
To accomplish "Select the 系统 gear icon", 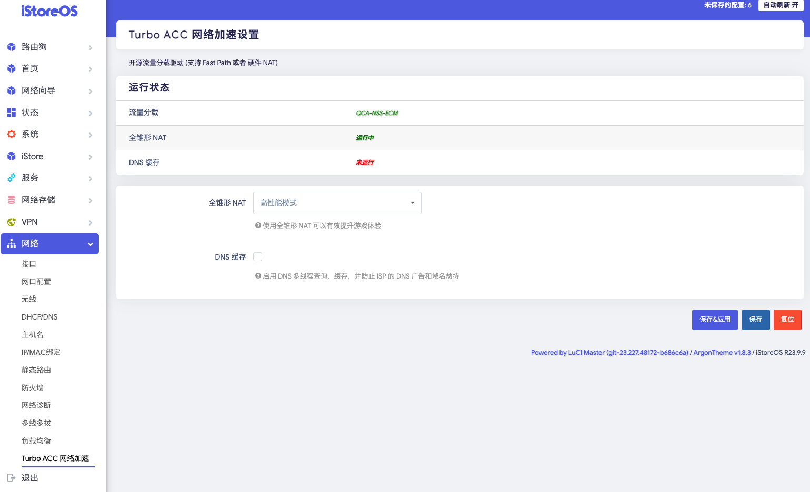I will [x=12, y=134].
